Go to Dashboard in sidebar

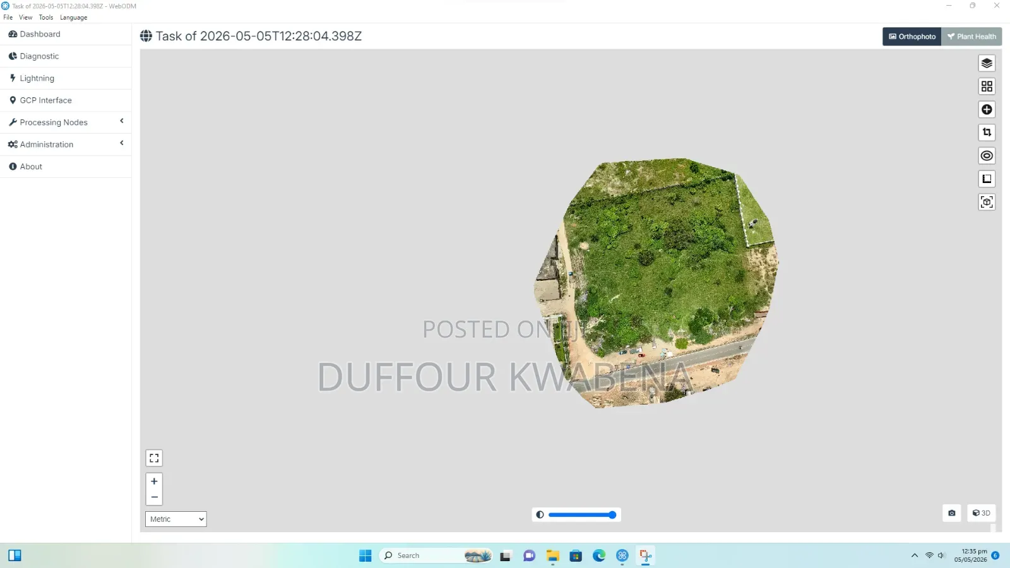tap(66, 34)
